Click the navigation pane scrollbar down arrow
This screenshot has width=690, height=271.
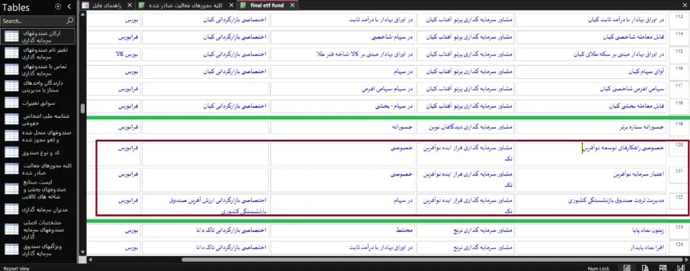(82, 253)
